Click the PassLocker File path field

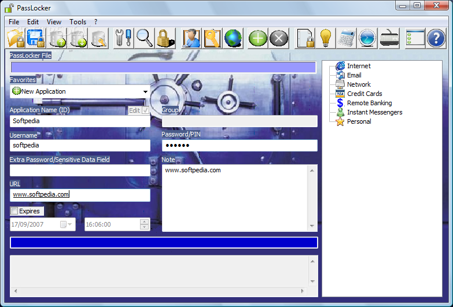163,67
